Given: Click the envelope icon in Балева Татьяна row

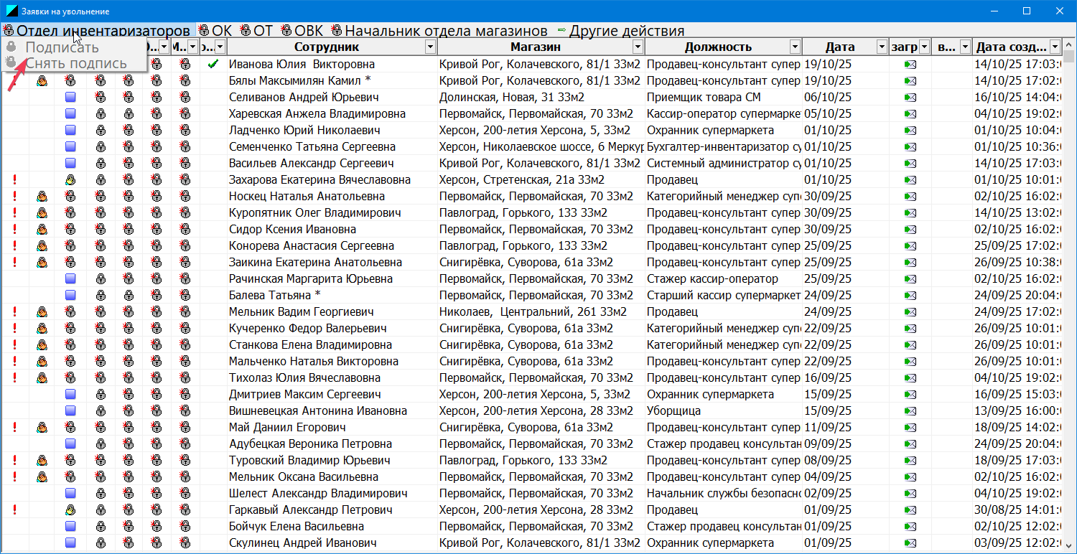Looking at the screenshot, I should [x=910, y=295].
